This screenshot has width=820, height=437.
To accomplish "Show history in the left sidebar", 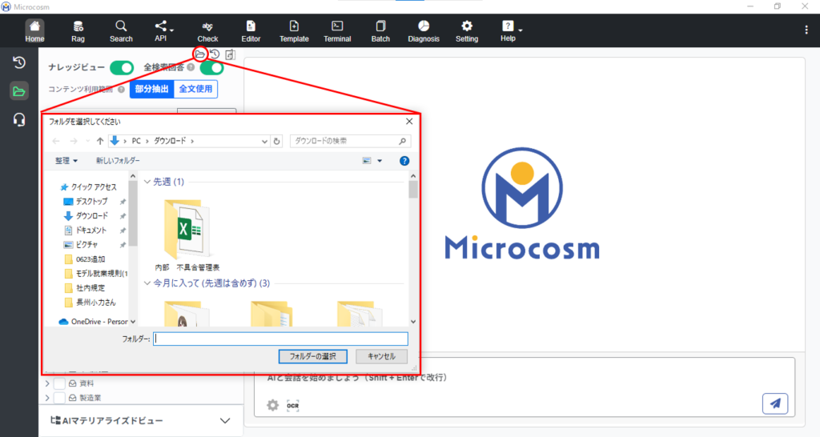I will [x=19, y=62].
